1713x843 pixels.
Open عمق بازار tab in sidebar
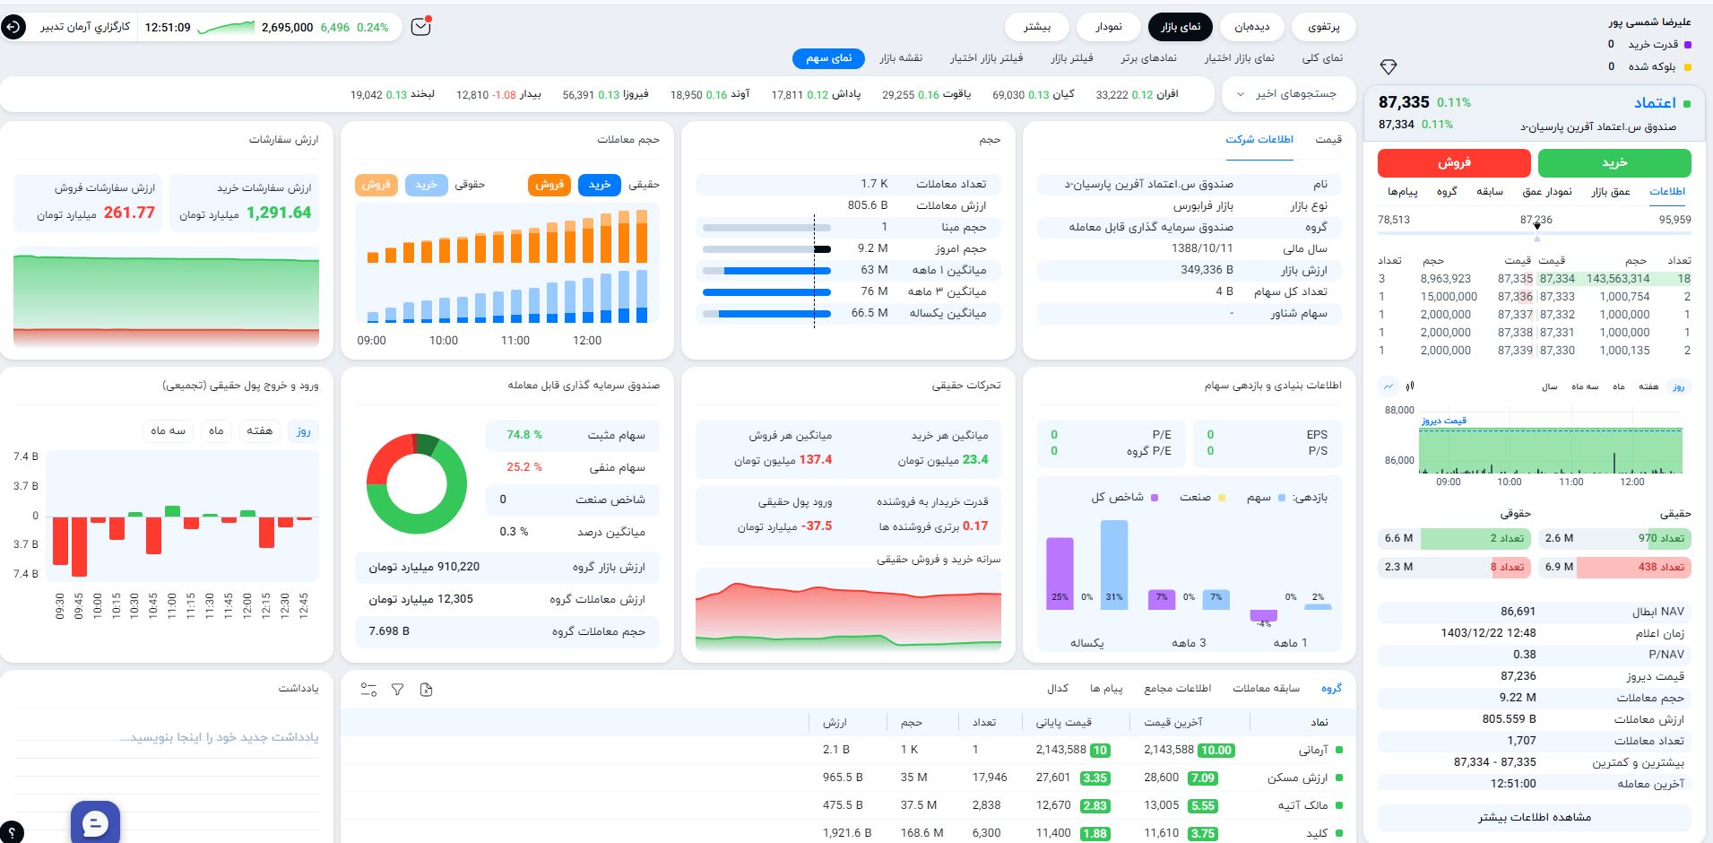point(1611,192)
